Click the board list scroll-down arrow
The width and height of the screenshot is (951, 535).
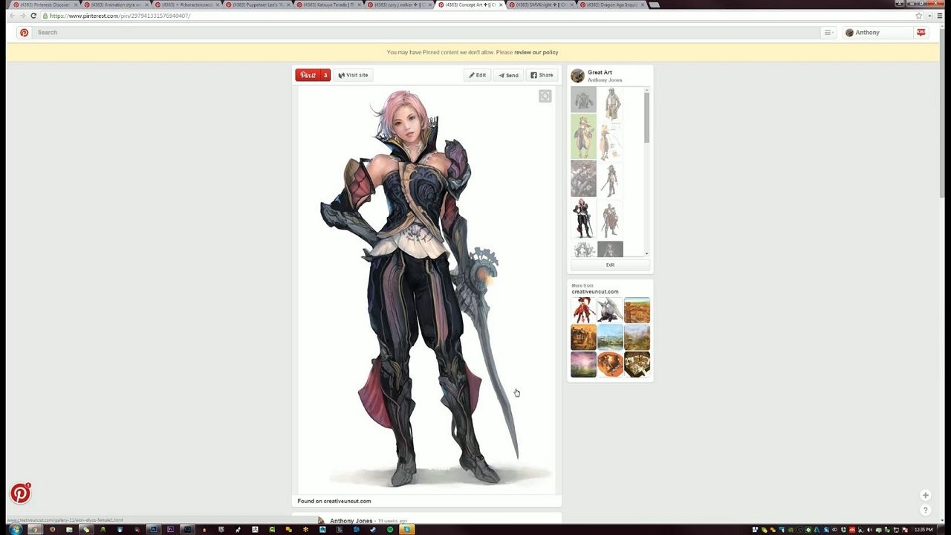[647, 254]
